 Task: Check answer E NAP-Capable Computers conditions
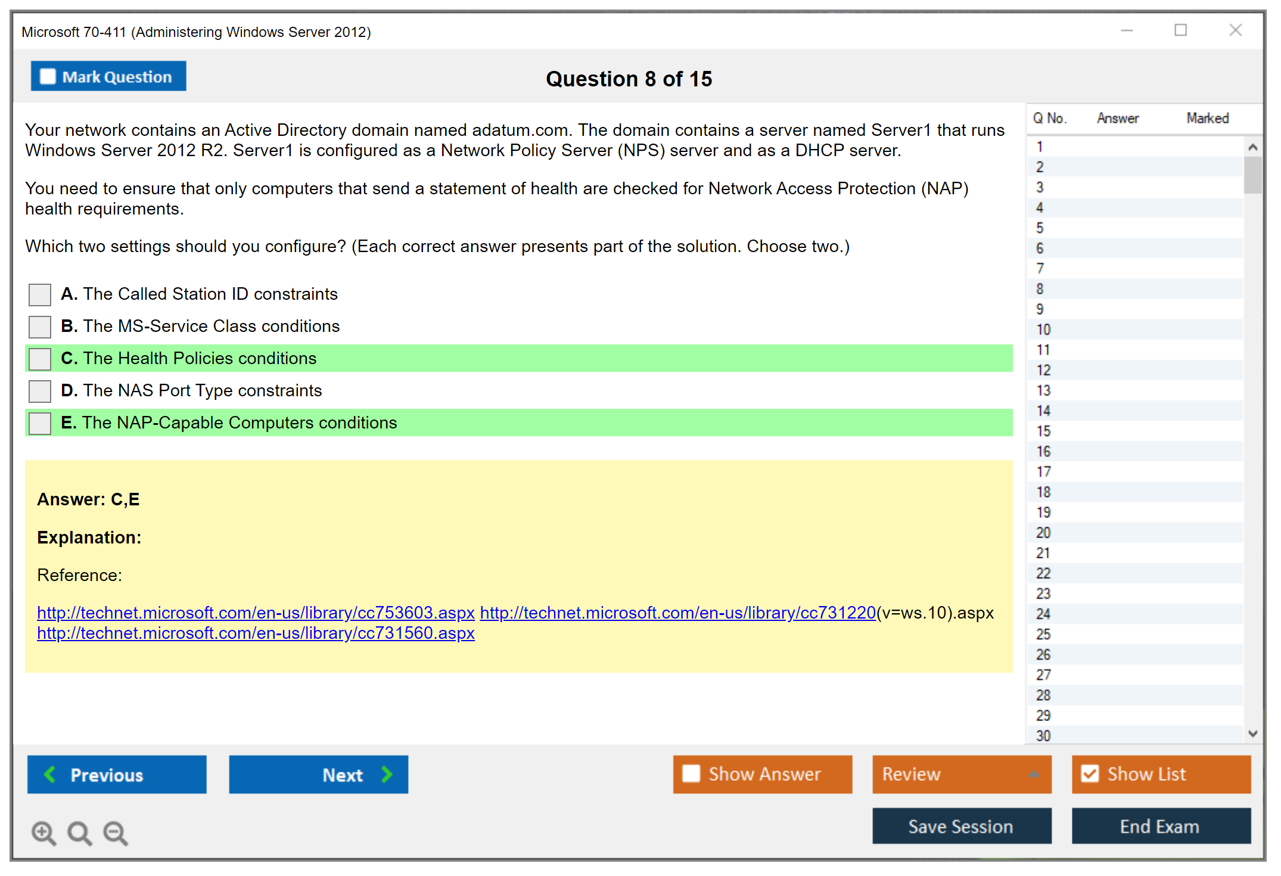pos(40,423)
